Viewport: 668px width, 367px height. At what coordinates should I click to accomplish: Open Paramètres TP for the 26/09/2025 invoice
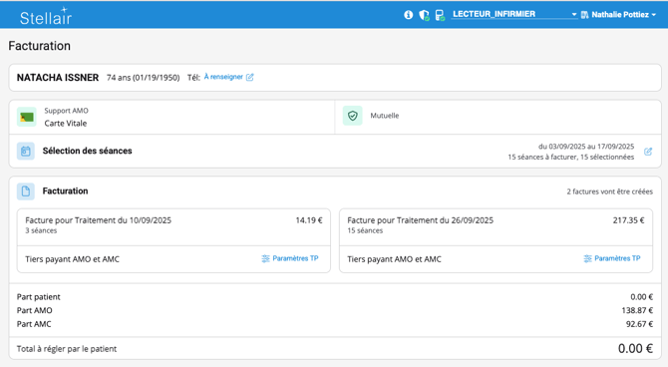(x=612, y=258)
